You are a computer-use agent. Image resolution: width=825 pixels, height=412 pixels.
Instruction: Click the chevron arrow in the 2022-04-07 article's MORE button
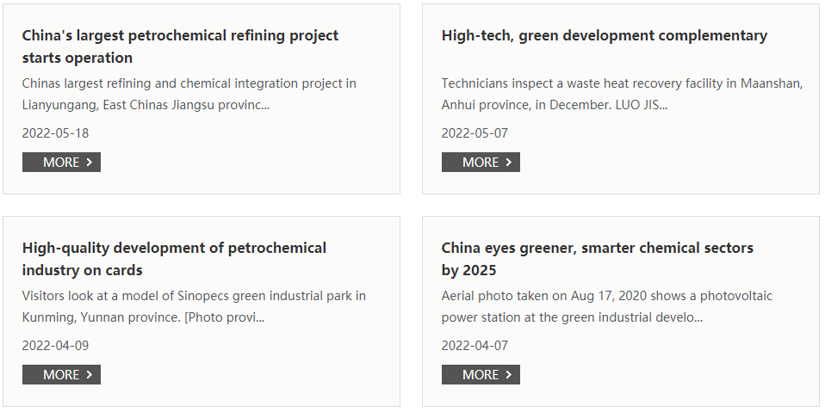[509, 375]
